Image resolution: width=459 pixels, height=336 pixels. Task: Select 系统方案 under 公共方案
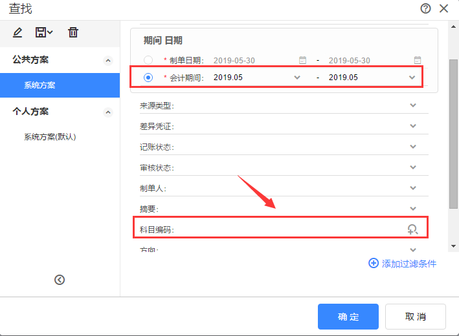pyautogui.click(x=60, y=85)
